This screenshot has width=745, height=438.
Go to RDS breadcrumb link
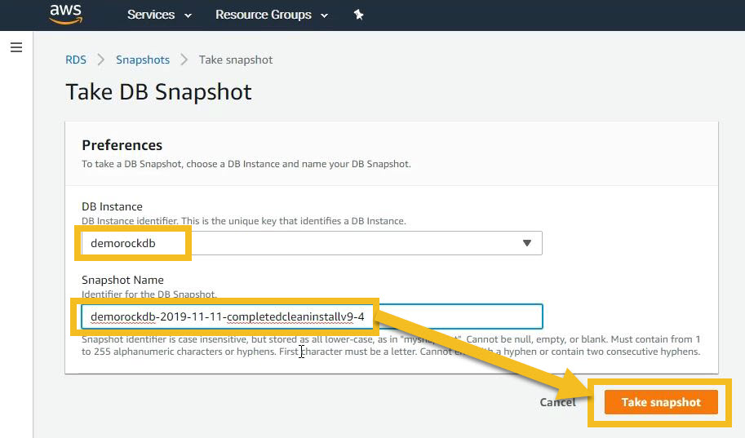pos(76,60)
